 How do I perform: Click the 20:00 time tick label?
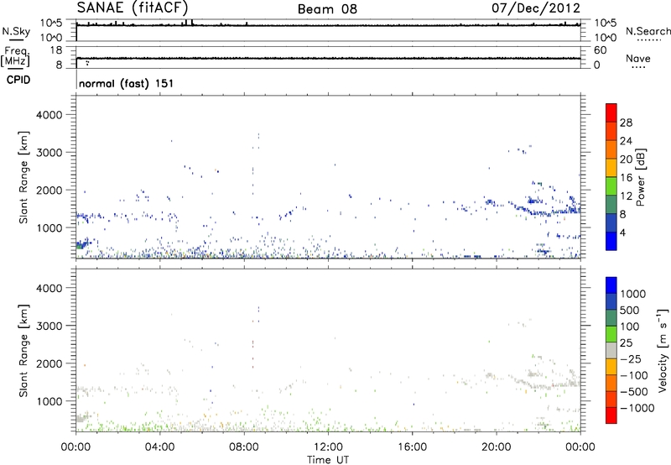pyautogui.click(x=497, y=447)
